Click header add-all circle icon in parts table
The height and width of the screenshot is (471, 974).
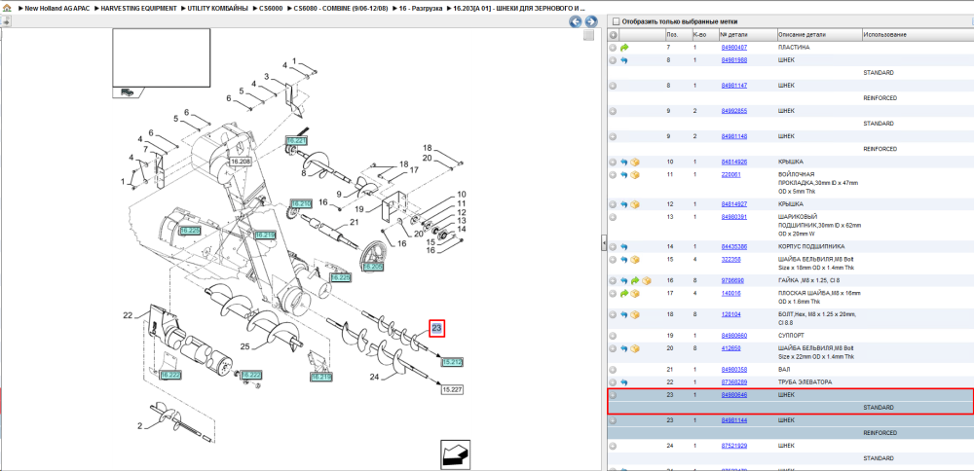[613, 35]
